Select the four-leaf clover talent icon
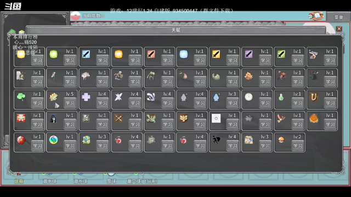351x197 pixels. (x=21, y=97)
